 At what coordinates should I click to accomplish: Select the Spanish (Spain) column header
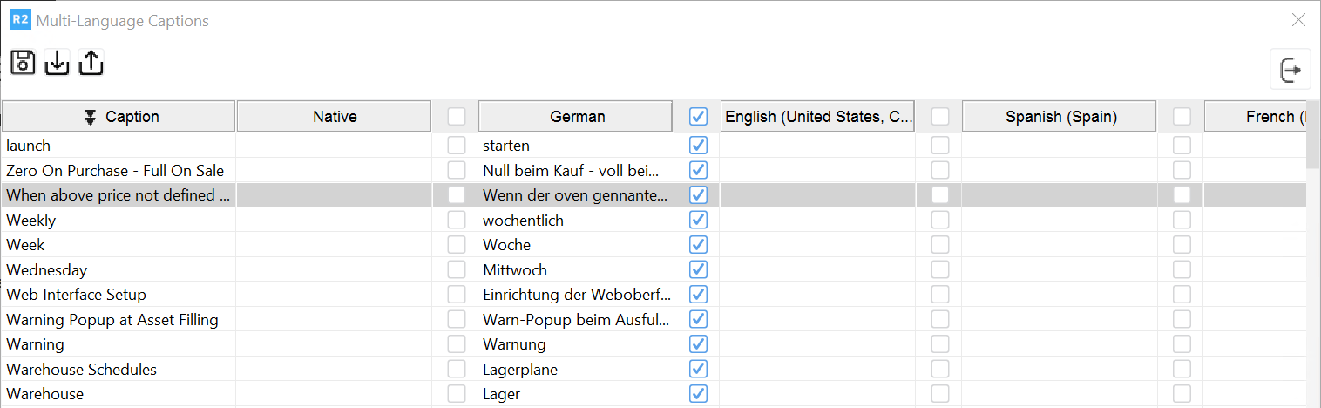point(1060,116)
